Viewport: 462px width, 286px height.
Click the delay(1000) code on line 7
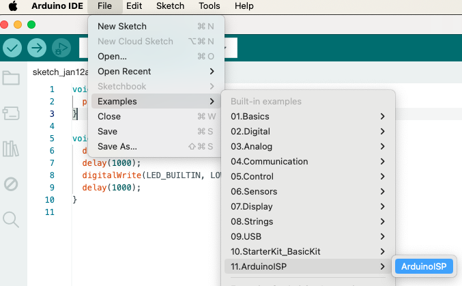[x=111, y=163]
